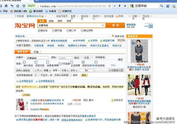This screenshot has width=177, height=124.
Task: Click the 一淘 logo
Action: (x=149, y=26)
